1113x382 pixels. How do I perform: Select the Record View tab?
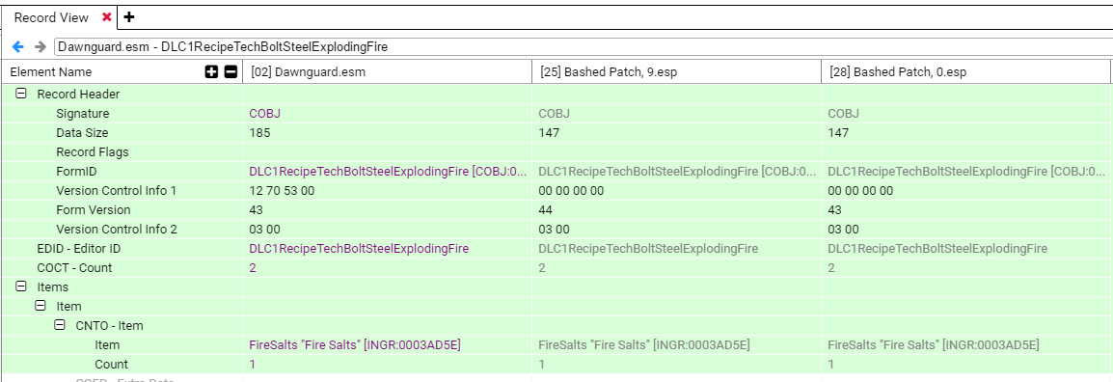(51, 17)
